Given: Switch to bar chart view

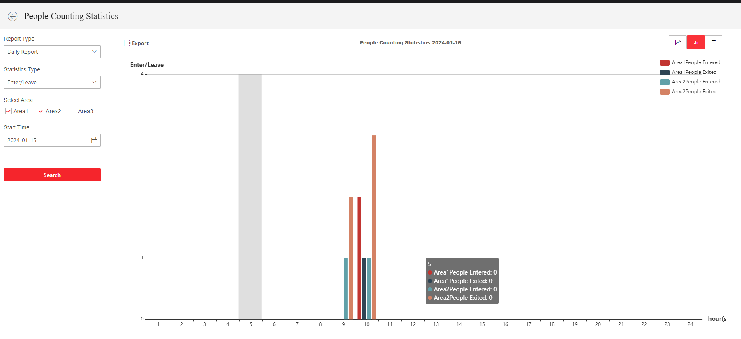Looking at the screenshot, I should (696, 42).
